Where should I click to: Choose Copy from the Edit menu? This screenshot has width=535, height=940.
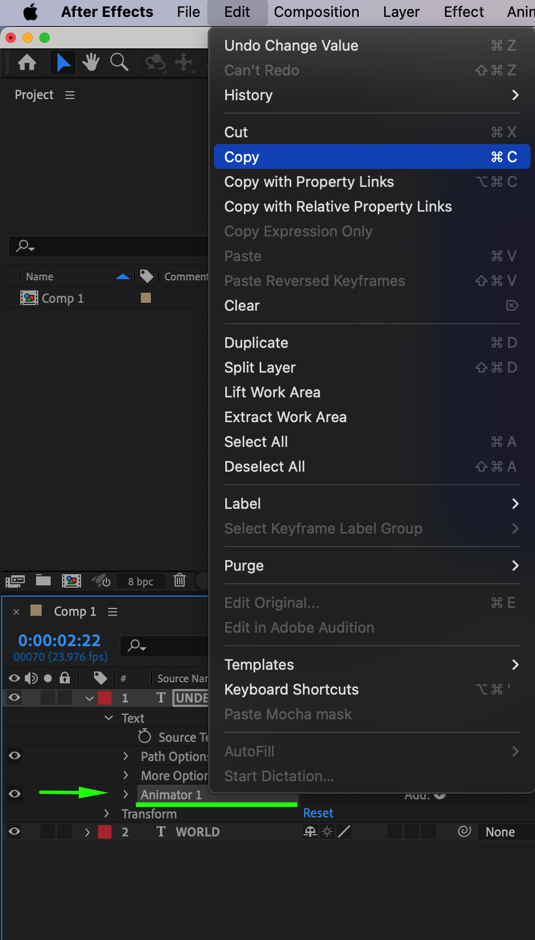[372, 157]
